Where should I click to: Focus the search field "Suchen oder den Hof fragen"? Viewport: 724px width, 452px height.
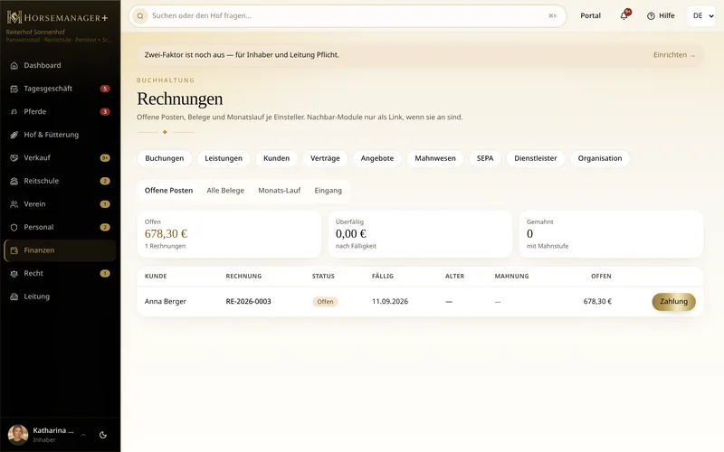click(x=348, y=15)
